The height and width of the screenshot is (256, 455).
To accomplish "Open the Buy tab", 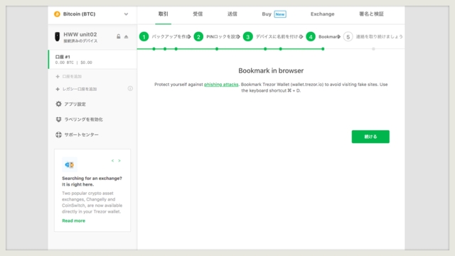I will point(267,14).
